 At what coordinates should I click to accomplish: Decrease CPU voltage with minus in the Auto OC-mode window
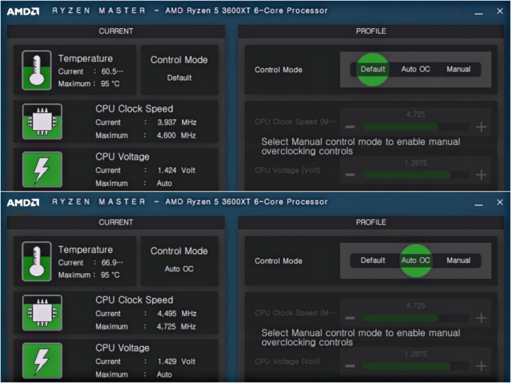click(x=350, y=366)
